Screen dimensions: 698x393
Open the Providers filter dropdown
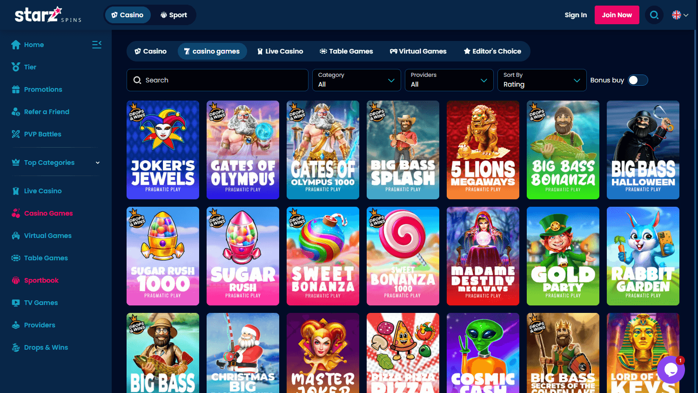pos(449,80)
